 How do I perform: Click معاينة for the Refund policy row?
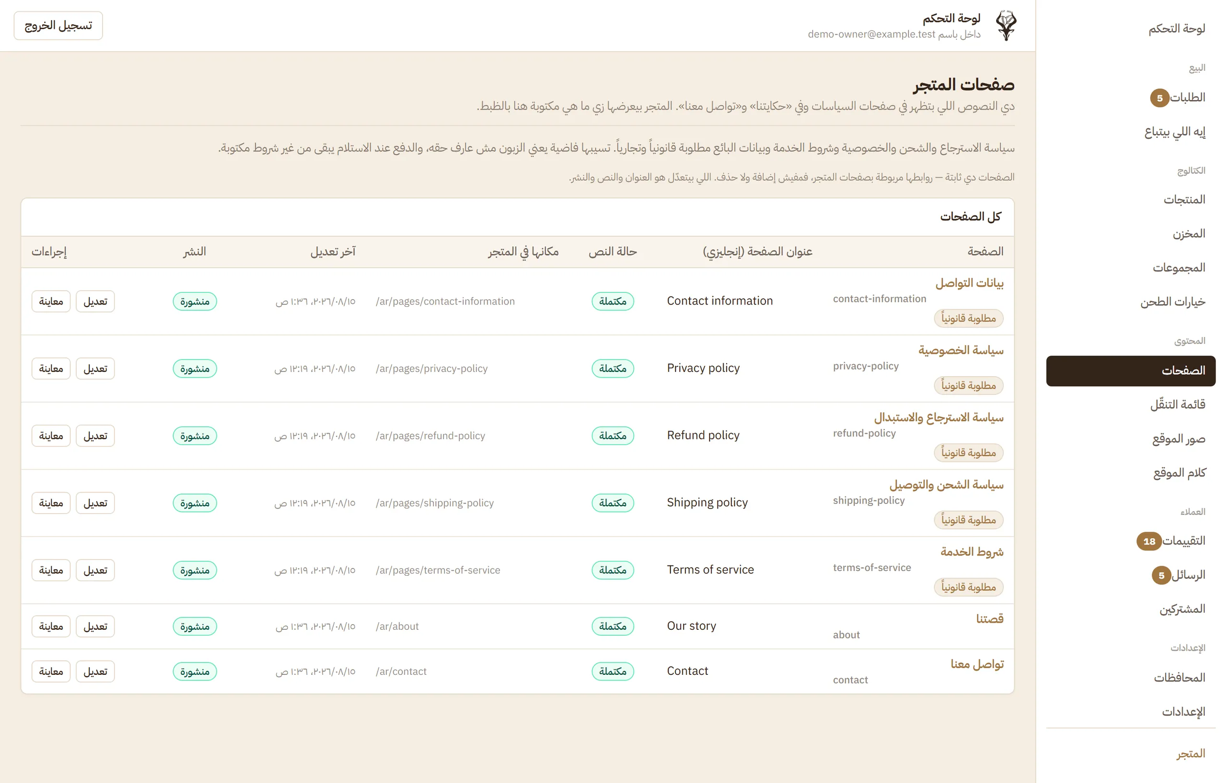point(51,436)
